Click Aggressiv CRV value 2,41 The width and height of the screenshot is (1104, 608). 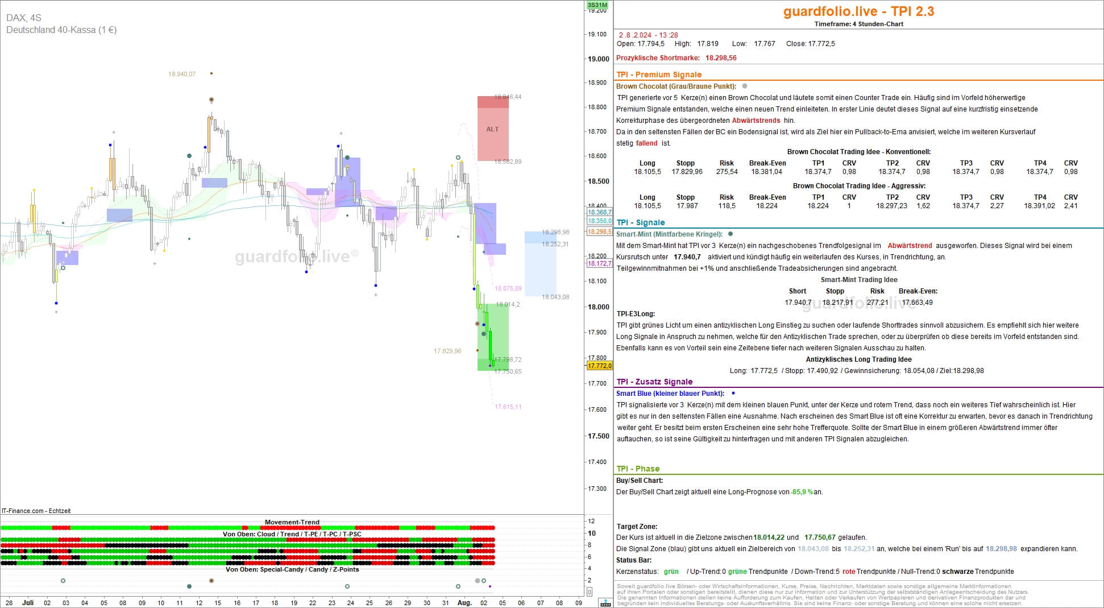point(1070,205)
